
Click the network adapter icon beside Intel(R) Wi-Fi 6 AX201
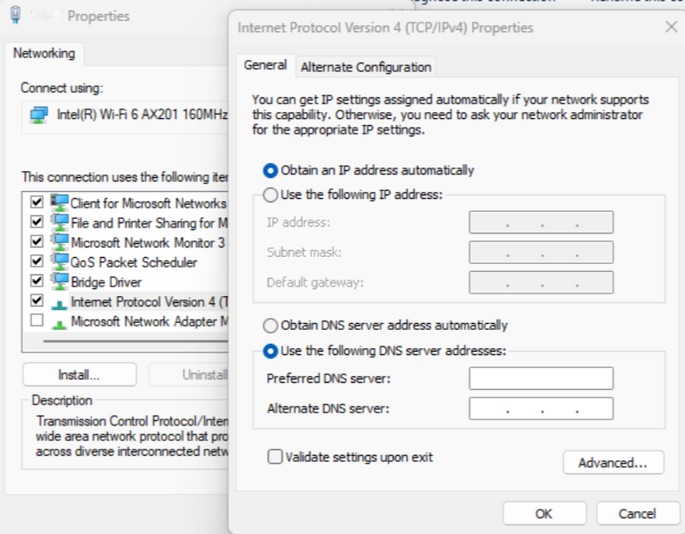click(39, 115)
